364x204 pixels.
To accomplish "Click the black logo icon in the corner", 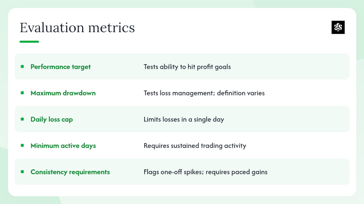I will point(338,27).
